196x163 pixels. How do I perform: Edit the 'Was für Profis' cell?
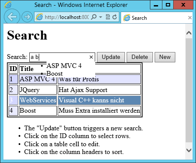point(99,80)
